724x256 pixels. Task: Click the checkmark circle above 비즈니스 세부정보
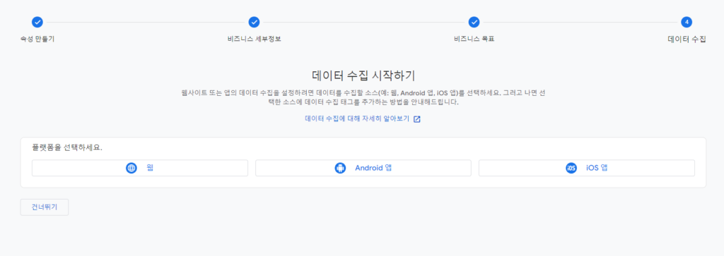(254, 22)
